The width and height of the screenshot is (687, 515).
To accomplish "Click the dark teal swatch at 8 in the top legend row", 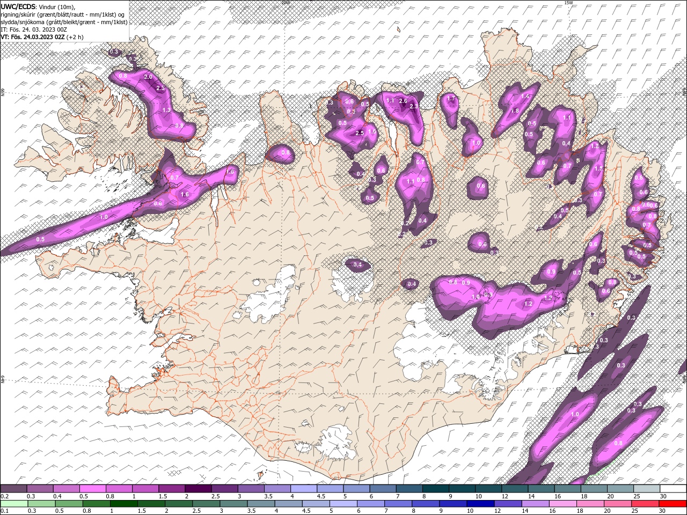I will pos(436,489).
